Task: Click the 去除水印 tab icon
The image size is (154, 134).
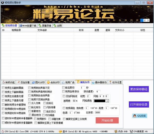Action: pos(48,82)
